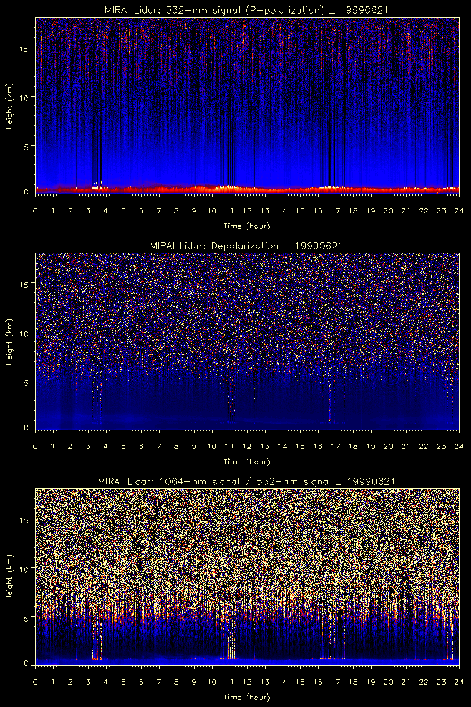
Task: Click the Height (km) label of bottom plot
Action: tap(10, 577)
